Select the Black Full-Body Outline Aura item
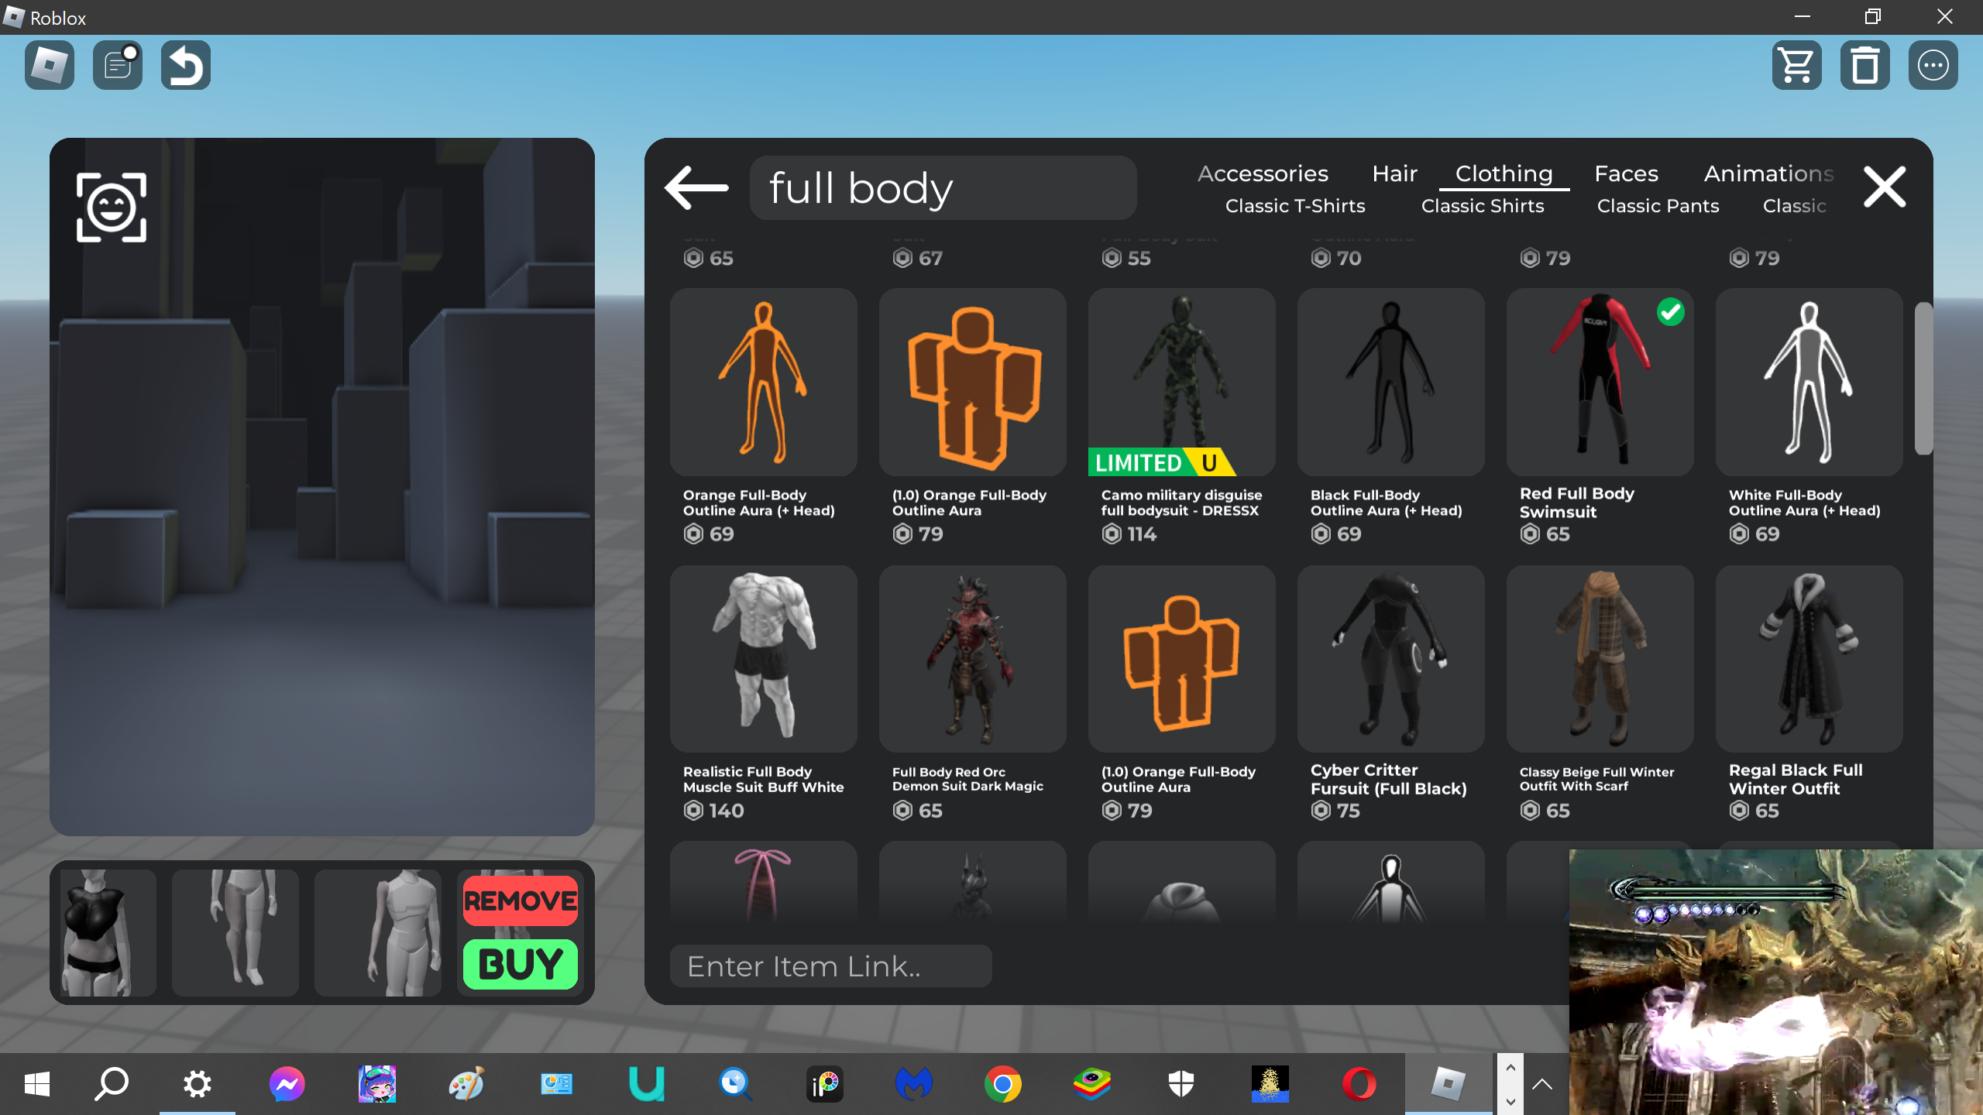Viewport: 1983px width, 1115px height. pos(1390,383)
